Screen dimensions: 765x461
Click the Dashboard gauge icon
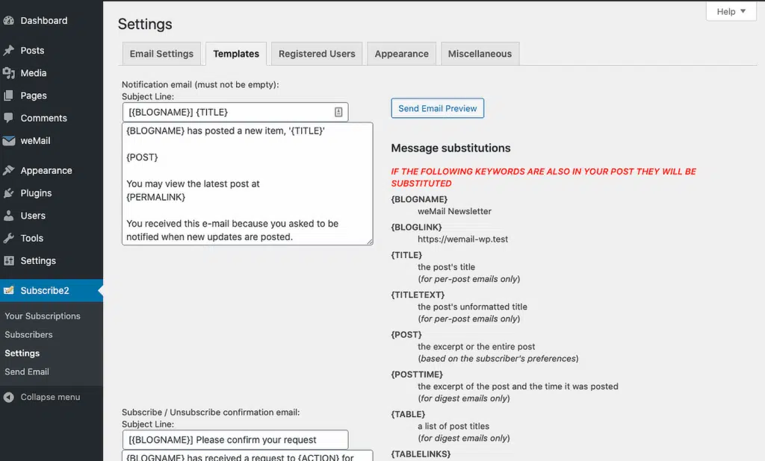9,20
